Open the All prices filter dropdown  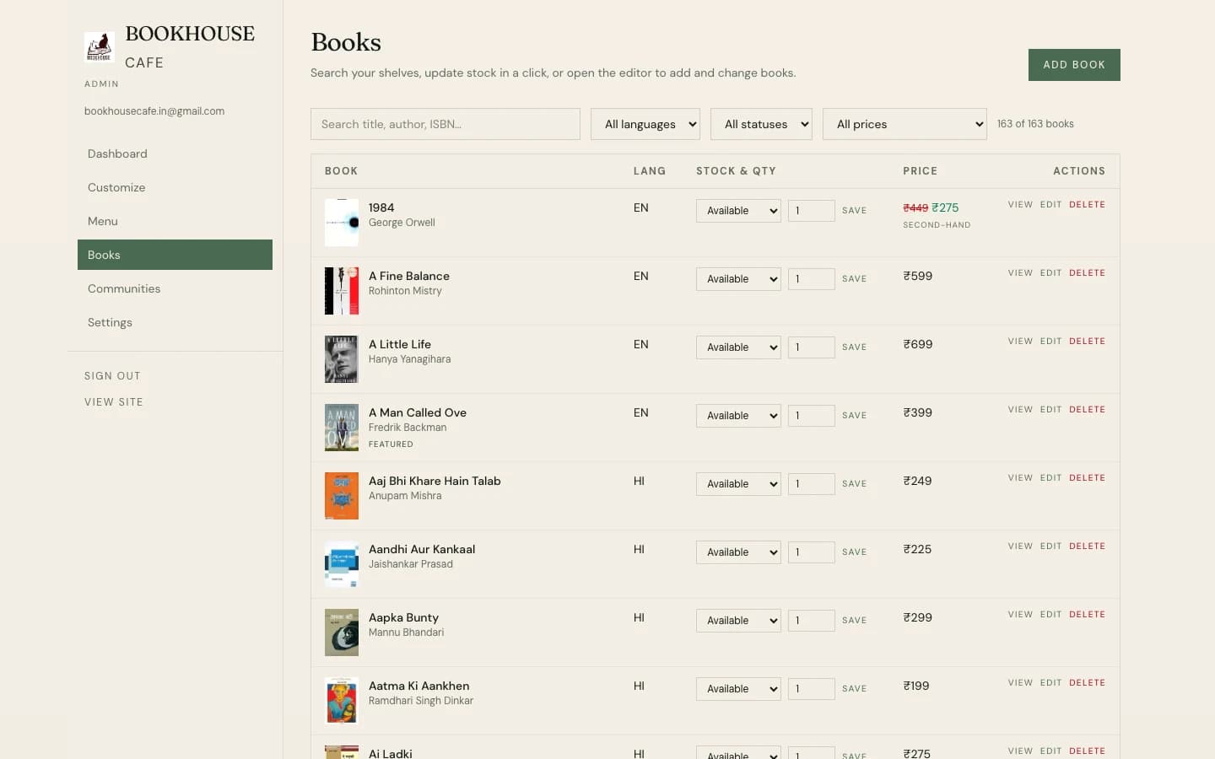click(x=904, y=124)
